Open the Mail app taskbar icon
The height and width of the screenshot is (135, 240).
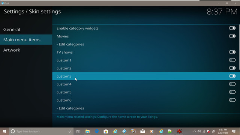click(x=142, y=131)
